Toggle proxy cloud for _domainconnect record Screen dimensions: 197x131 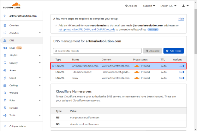[137, 72]
